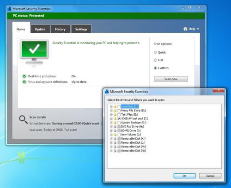Screen dimensions: 231x188
Task: Expand the Test Files (E:) node
Action: [111, 115]
